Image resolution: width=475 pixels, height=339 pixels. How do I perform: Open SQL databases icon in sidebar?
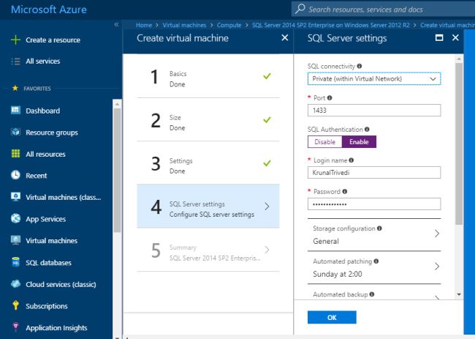pyautogui.click(x=15, y=262)
